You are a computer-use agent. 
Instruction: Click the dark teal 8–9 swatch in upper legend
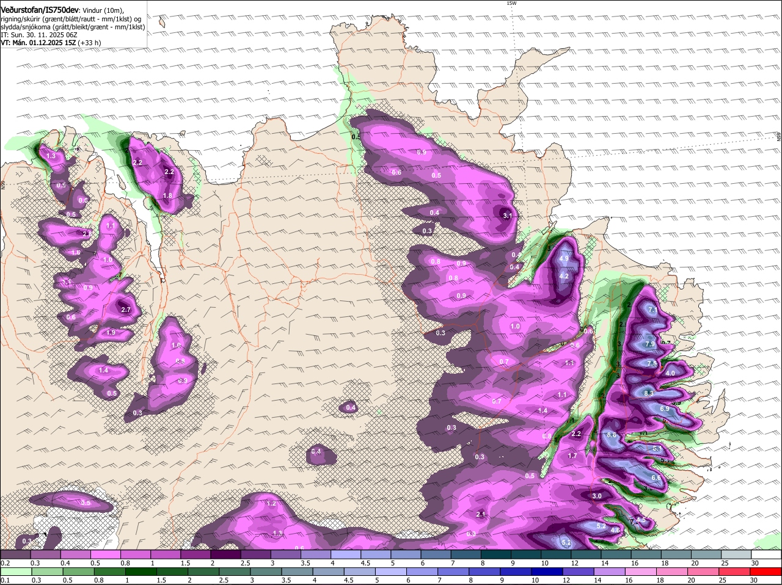tap(496, 554)
